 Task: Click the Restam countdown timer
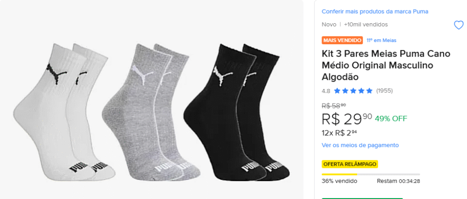(398, 181)
